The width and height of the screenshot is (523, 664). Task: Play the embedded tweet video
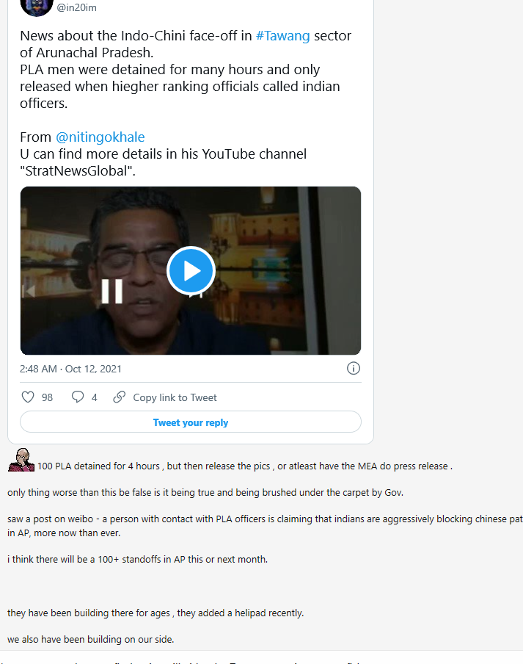click(x=191, y=270)
